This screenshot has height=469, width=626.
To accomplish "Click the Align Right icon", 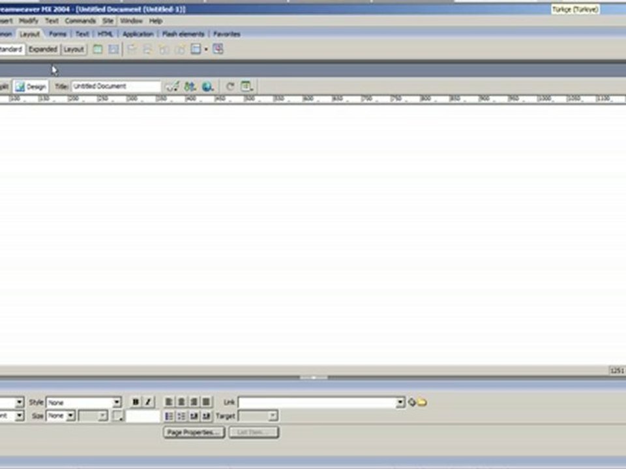I will (194, 402).
